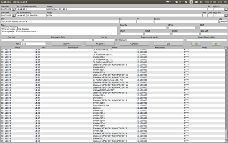Viewport: 228px width, 143px height.
Task: Click the Modo field showing RTTY
Action: (124, 15)
